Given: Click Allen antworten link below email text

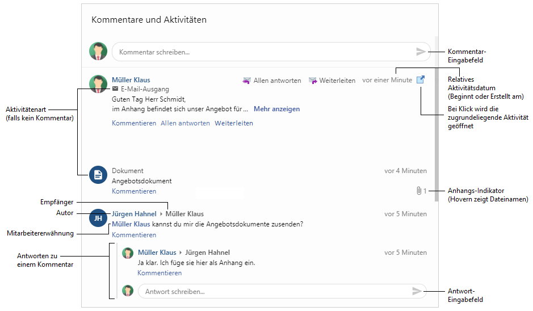Looking at the screenshot, I should click(x=185, y=123).
